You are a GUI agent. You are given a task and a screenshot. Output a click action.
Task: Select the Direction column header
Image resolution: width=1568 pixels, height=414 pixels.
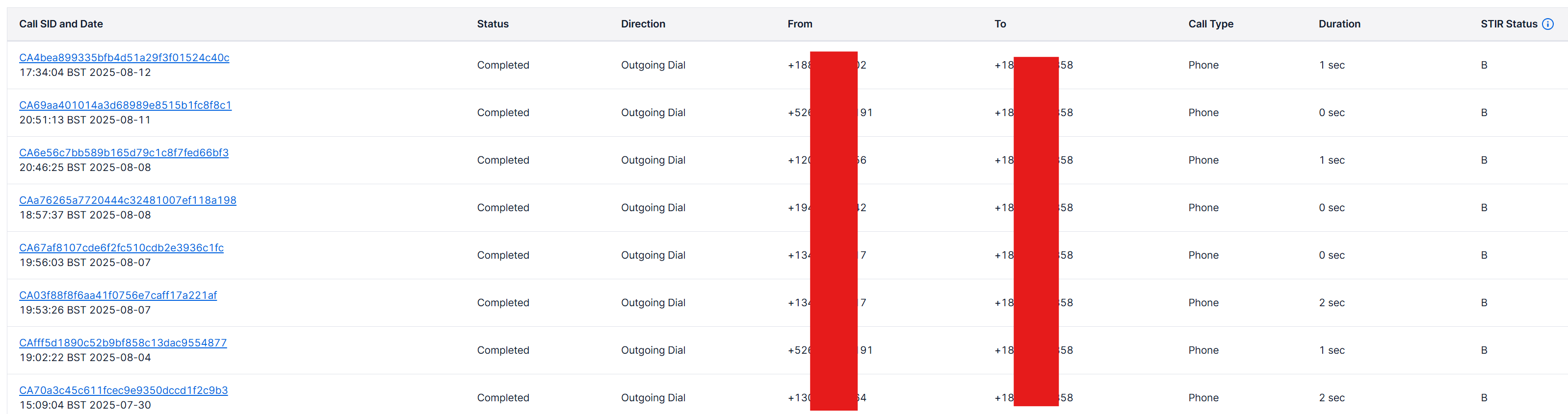click(643, 24)
